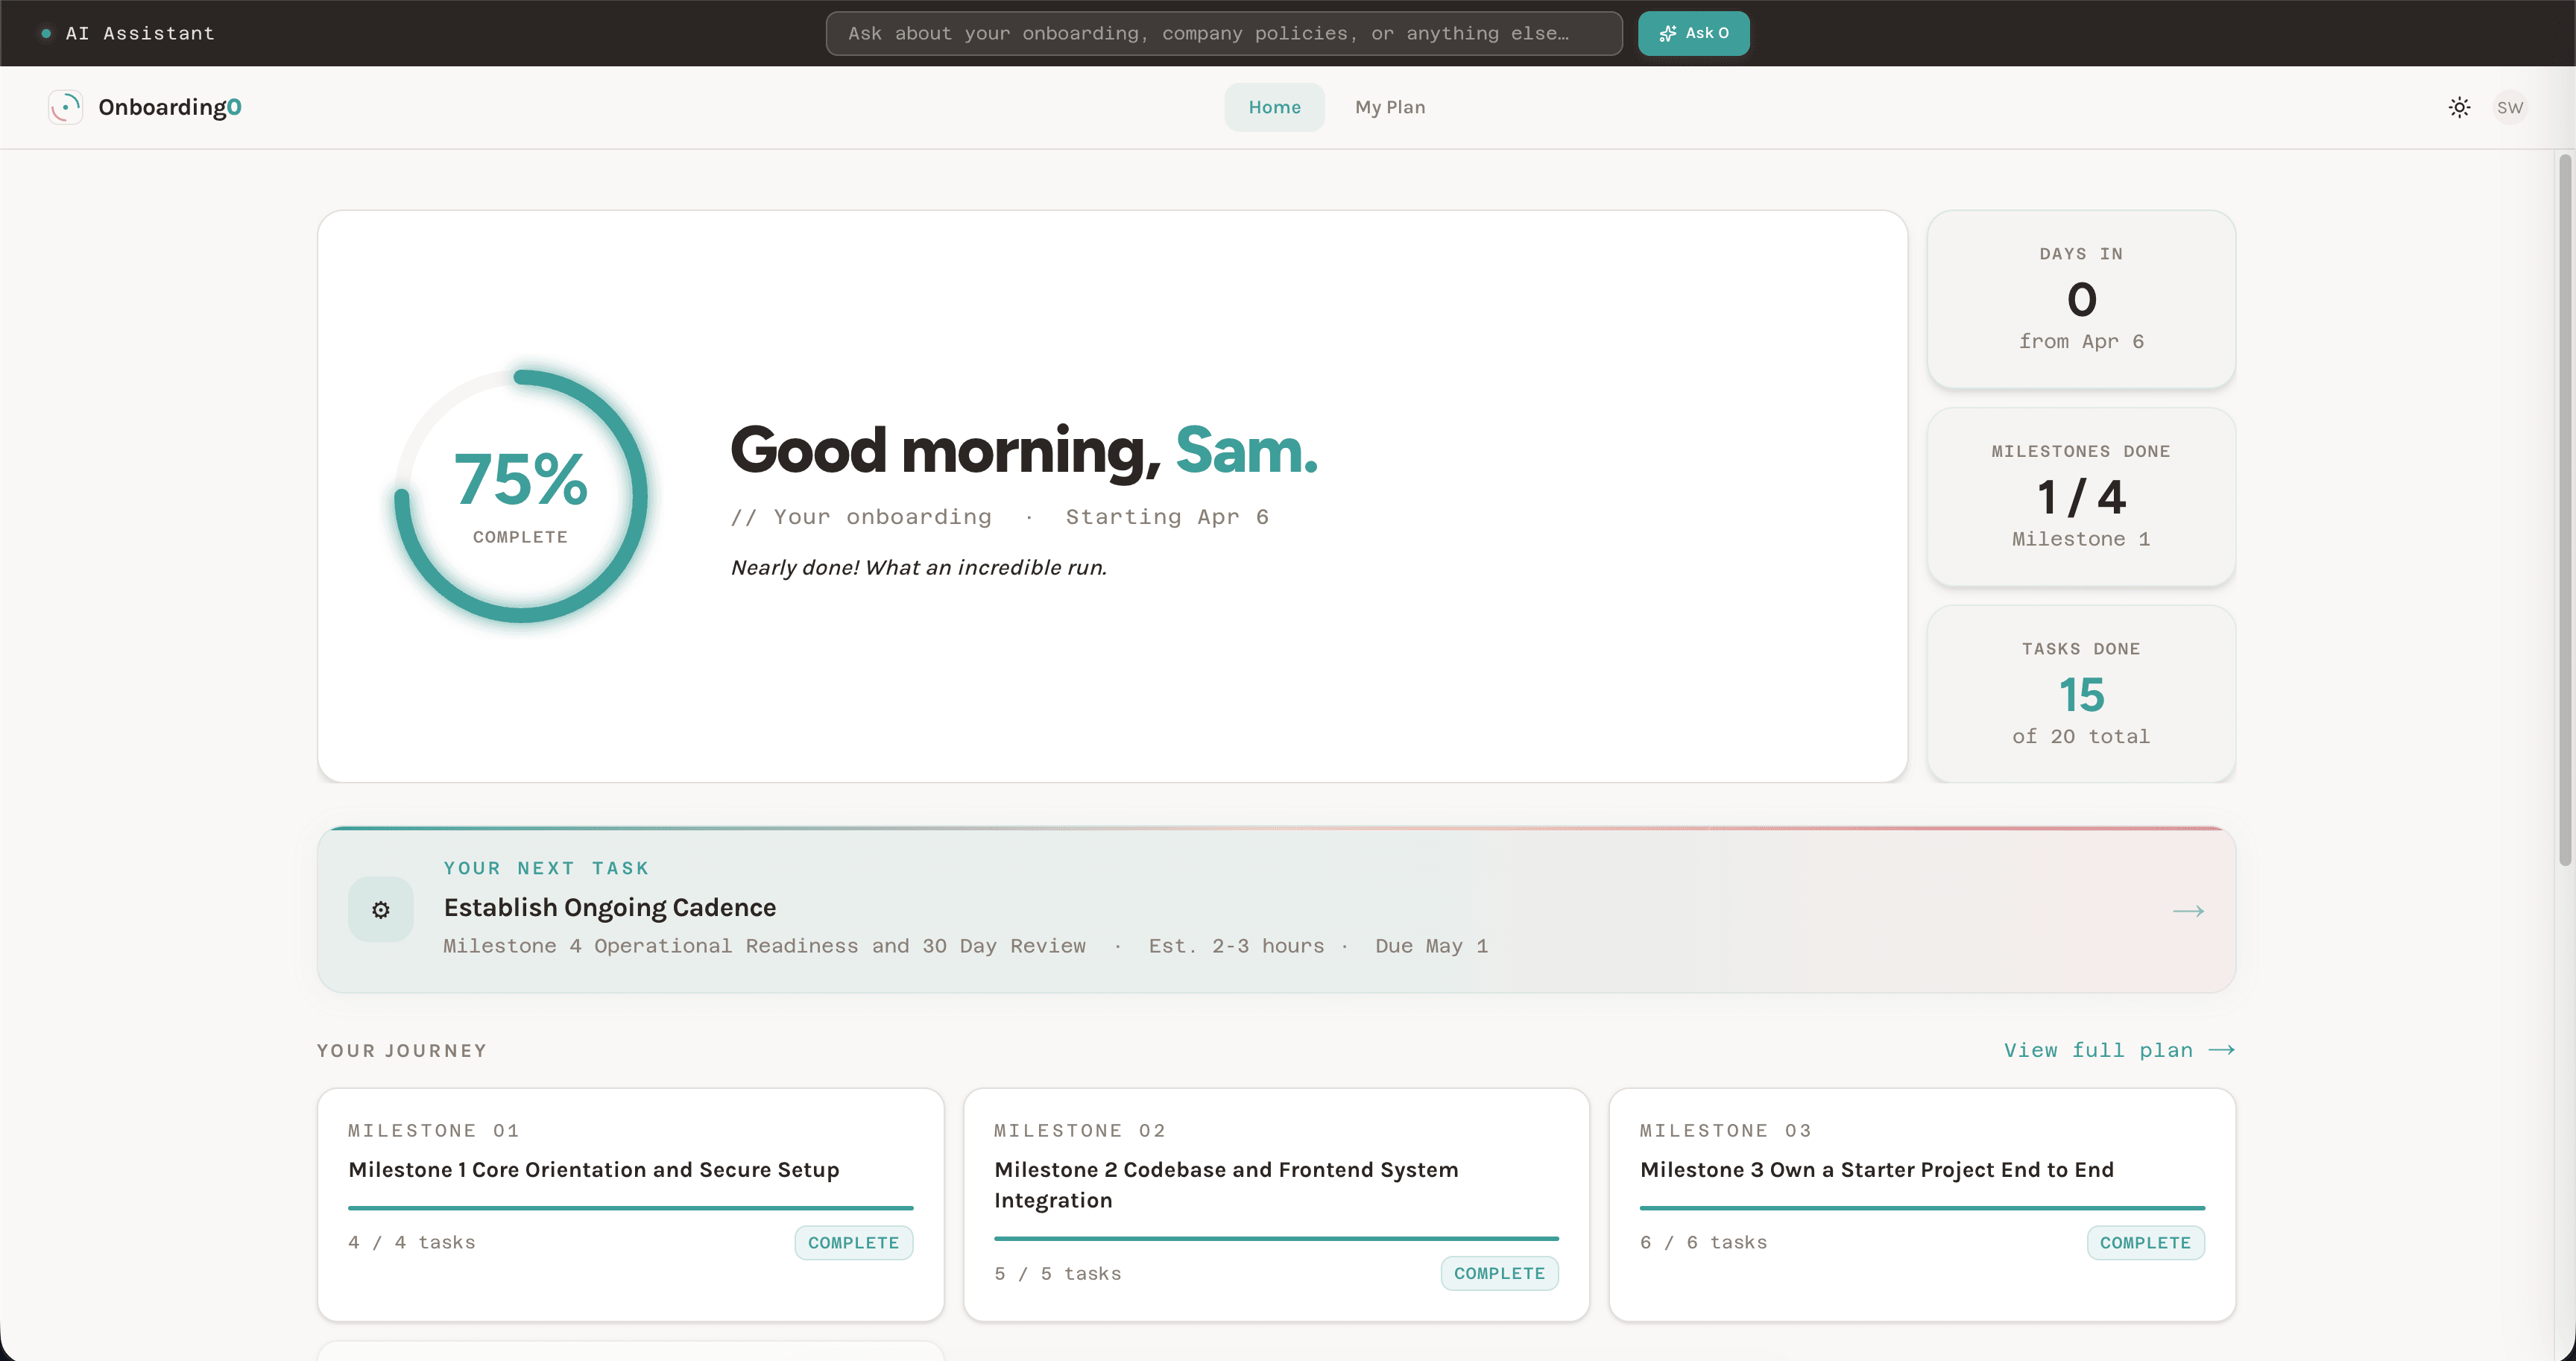The height and width of the screenshot is (1361, 2576).
Task: Click the Onboarding0 logo icon
Action: click(65, 107)
